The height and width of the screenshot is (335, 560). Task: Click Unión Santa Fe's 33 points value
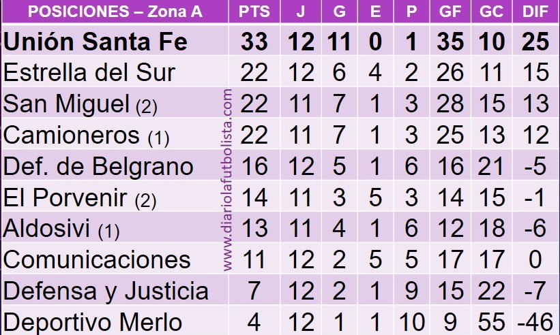click(x=254, y=42)
